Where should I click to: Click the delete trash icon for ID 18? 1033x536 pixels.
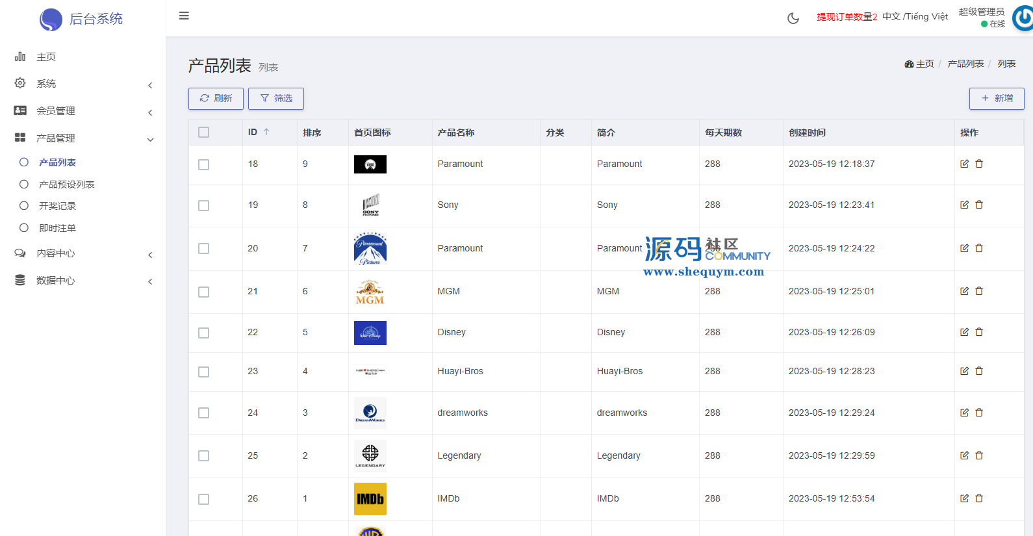tap(979, 164)
